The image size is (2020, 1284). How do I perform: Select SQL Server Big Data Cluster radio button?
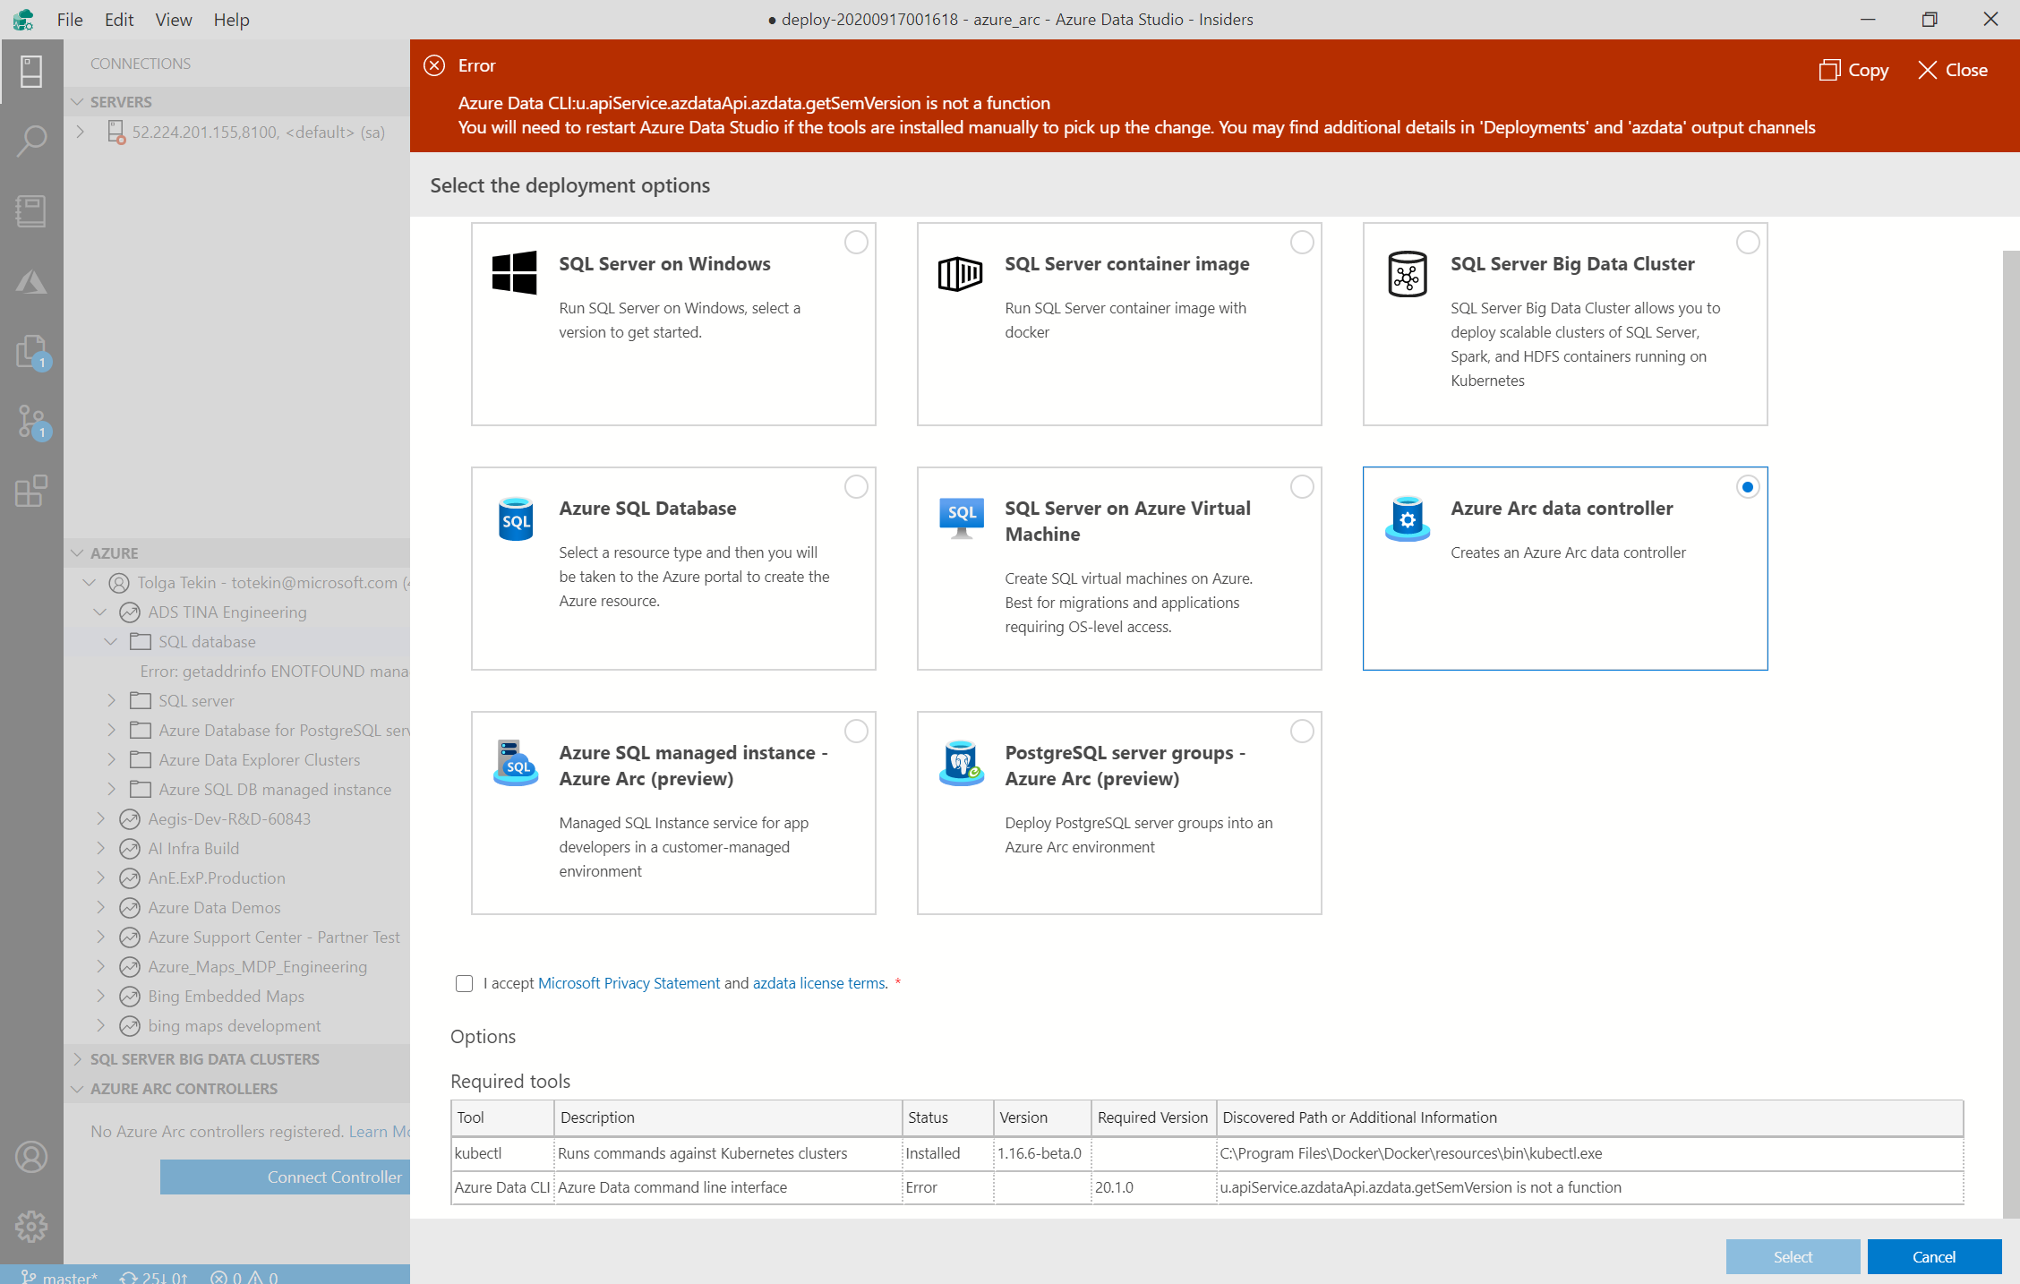coord(1748,243)
